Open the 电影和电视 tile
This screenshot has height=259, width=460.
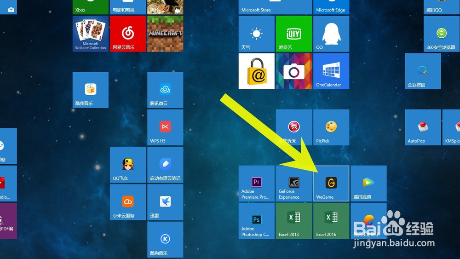(x=127, y=7)
